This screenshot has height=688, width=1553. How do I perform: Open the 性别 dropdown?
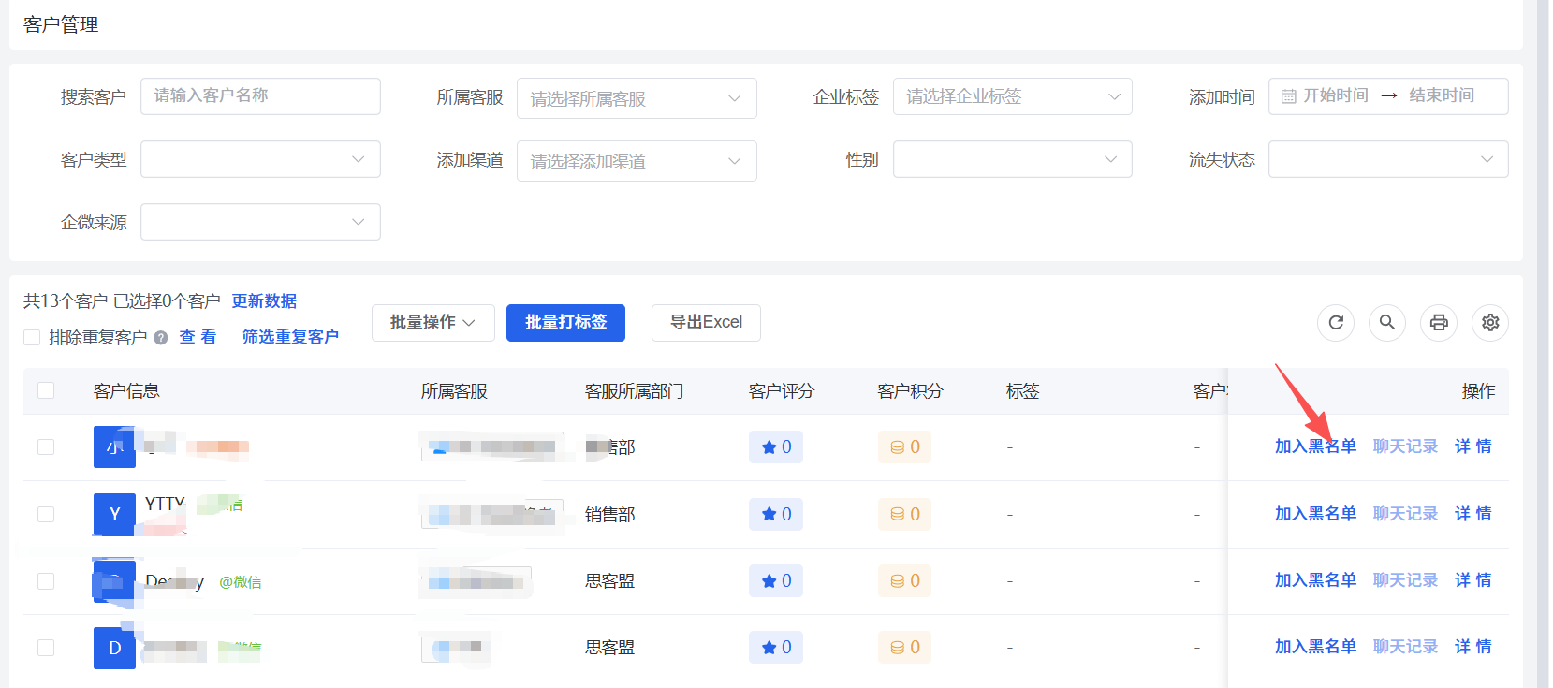click(x=1013, y=159)
